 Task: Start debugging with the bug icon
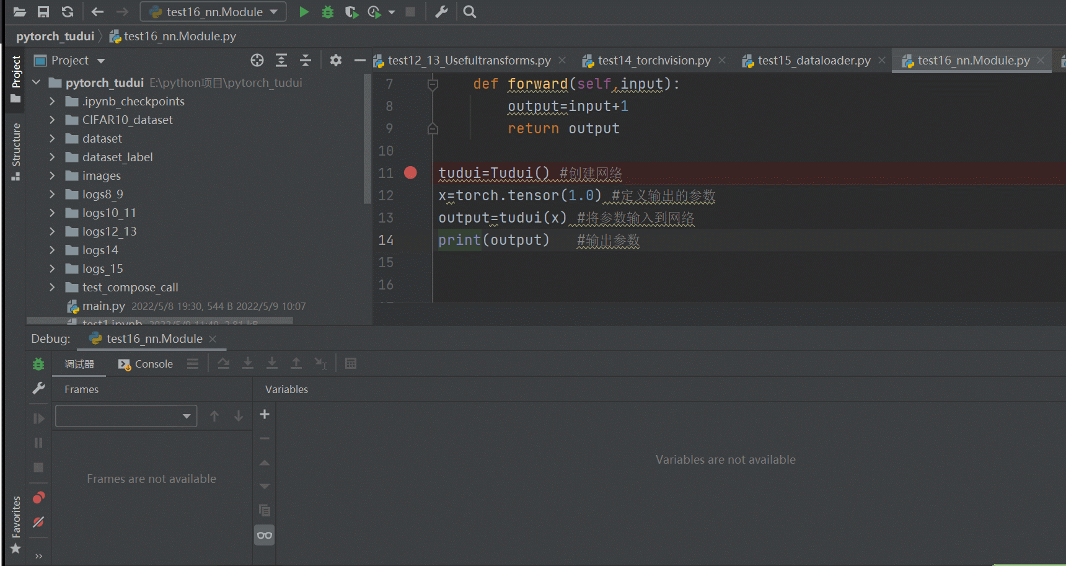point(328,12)
